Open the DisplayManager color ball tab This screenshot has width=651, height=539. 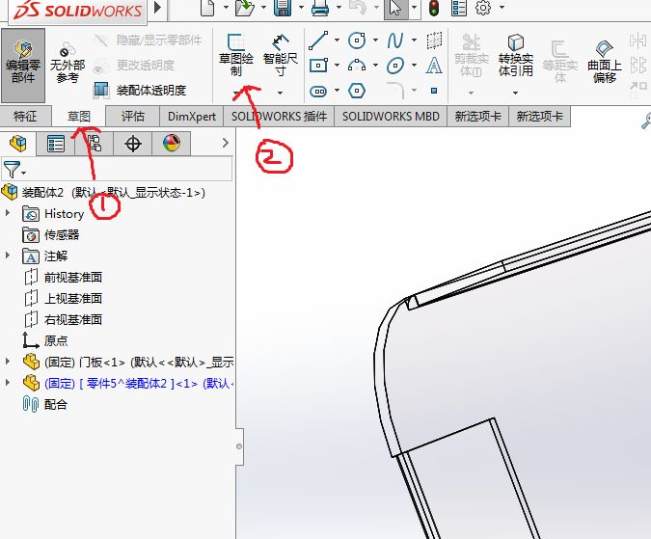(x=171, y=144)
